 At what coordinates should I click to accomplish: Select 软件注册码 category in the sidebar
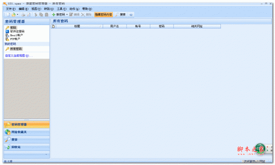15,31
